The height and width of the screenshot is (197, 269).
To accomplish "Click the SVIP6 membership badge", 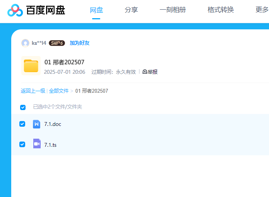I will pos(57,43).
